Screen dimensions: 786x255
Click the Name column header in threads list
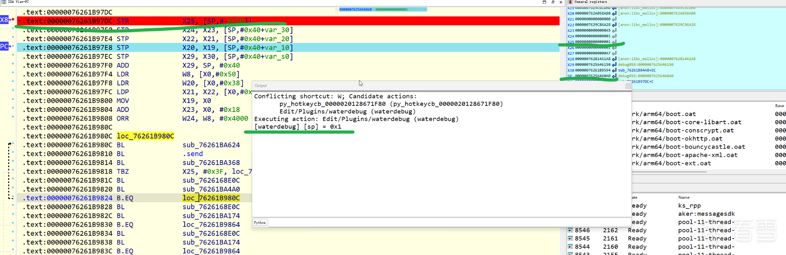(x=684, y=197)
